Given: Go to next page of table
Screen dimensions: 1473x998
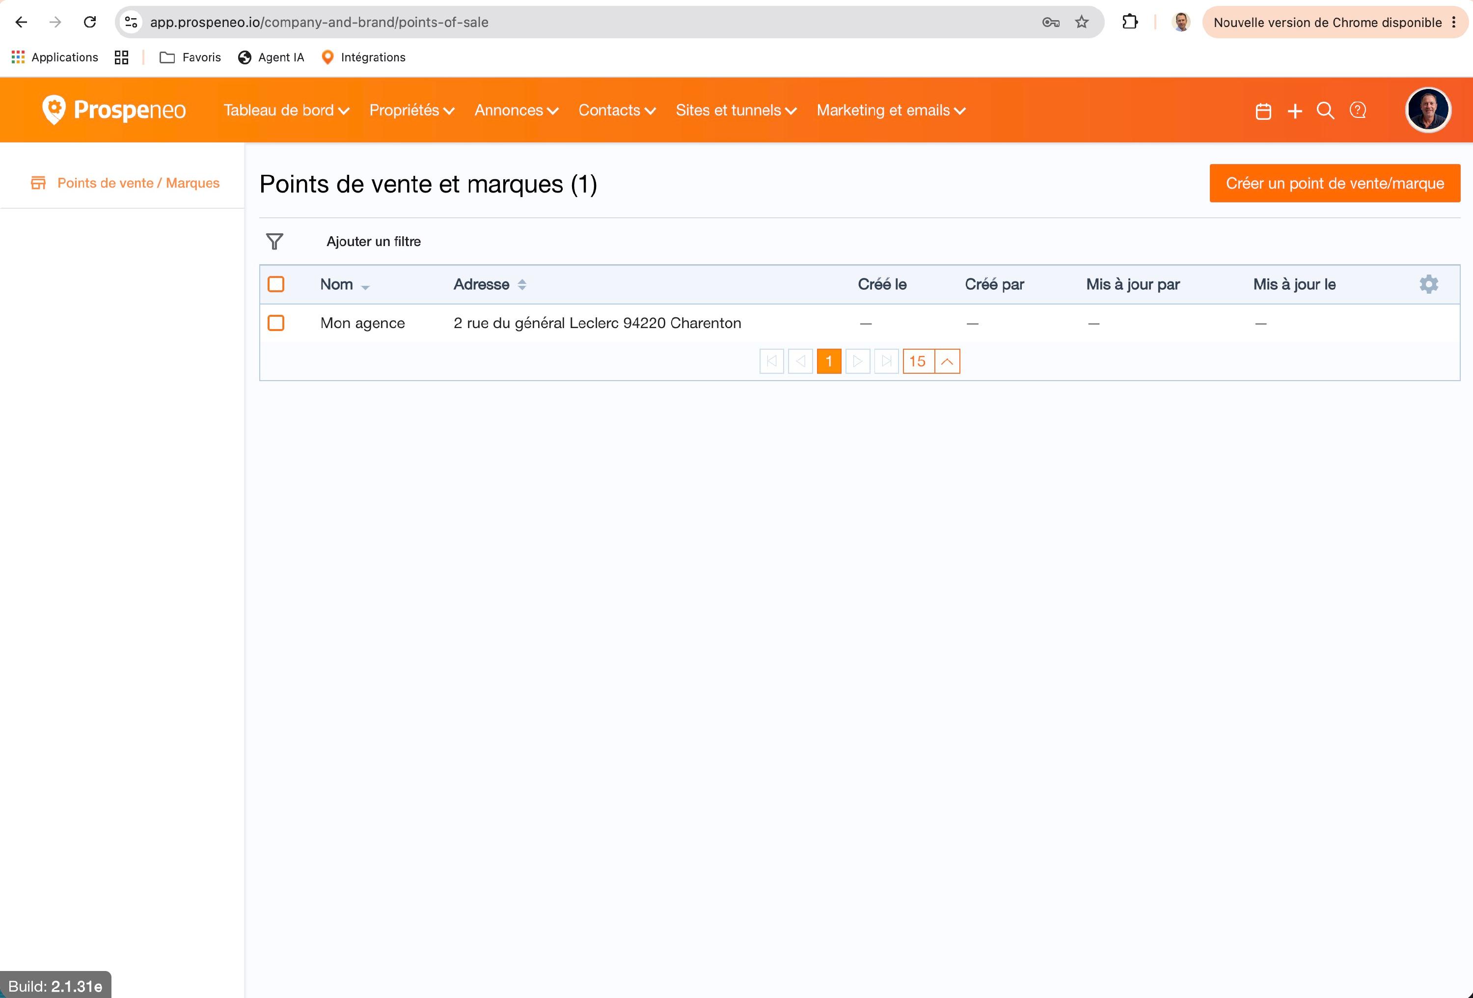Looking at the screenshot, I should [858, 361].
